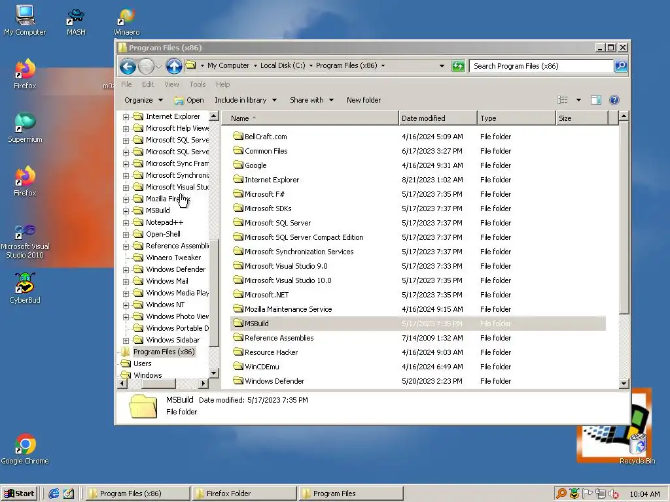Sort by the Date modified column header

(x=438, y=118)
